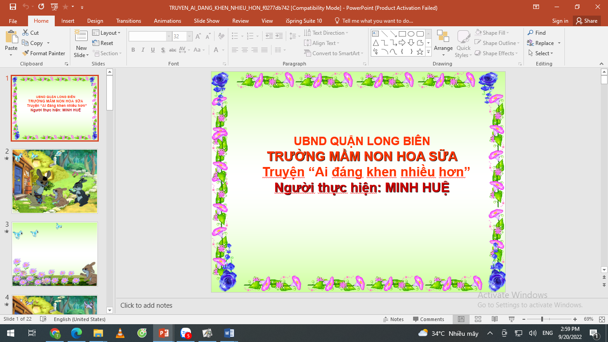Toggle Bold text formatting
The height and width of the screenshot is (342, 608).
(x=133, y=50)
